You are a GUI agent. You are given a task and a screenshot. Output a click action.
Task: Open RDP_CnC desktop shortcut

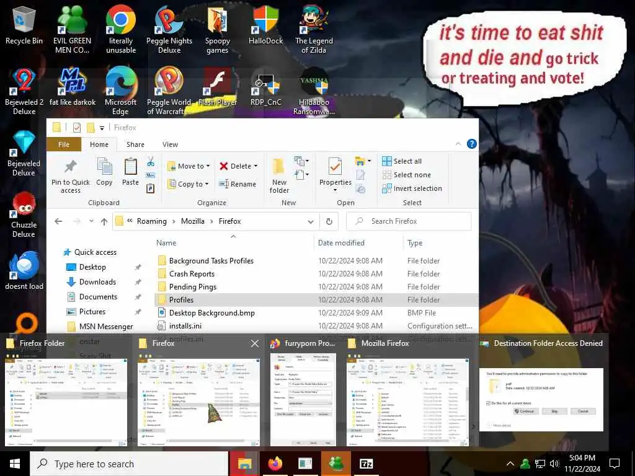point(265,87)
